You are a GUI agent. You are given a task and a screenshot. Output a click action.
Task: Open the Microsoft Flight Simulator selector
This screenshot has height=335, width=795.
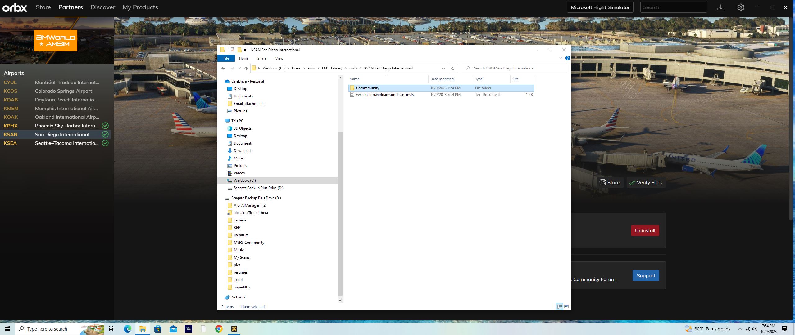[x=600, y=7]
